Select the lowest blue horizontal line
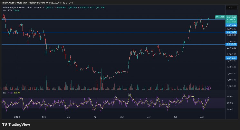 tap(97, 45)
